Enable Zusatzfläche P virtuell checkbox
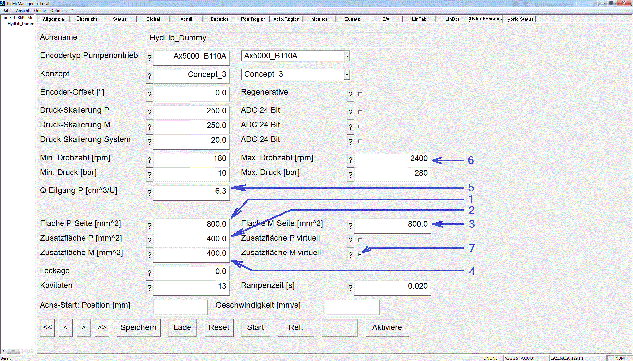The image size is (633, 361). (360, 240)
